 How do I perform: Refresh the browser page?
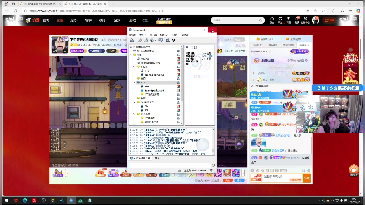(x=16, y=10)
